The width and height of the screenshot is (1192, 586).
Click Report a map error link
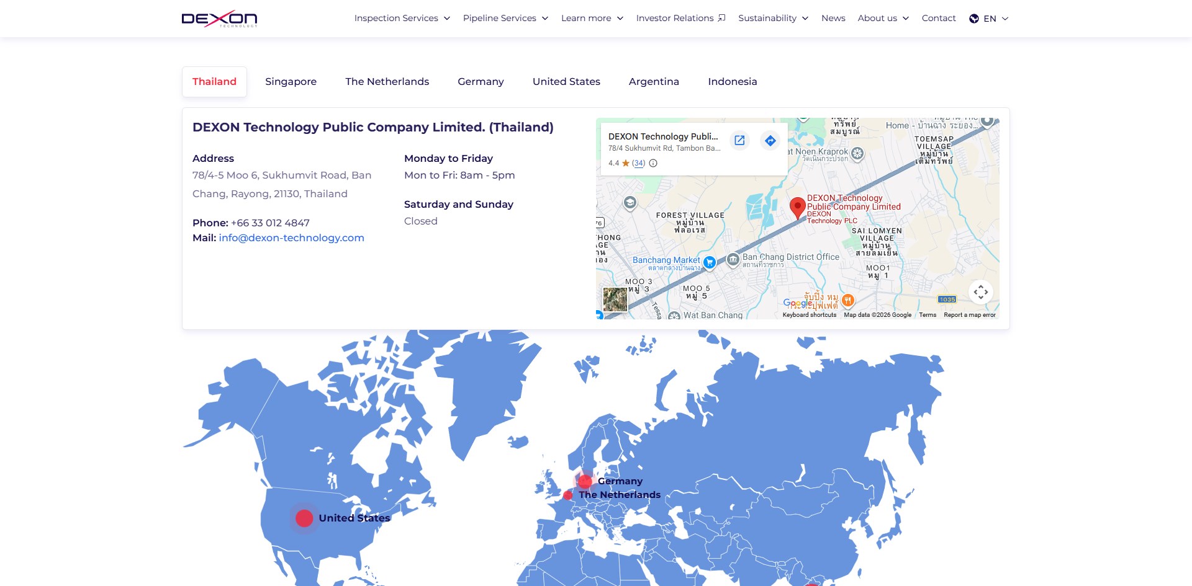[970, 315]
